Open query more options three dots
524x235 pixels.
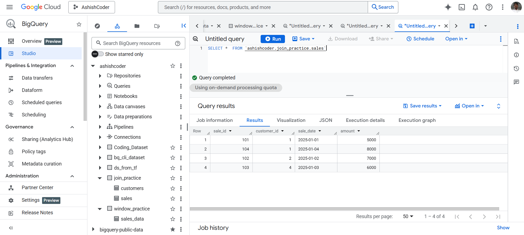[501, 39]
